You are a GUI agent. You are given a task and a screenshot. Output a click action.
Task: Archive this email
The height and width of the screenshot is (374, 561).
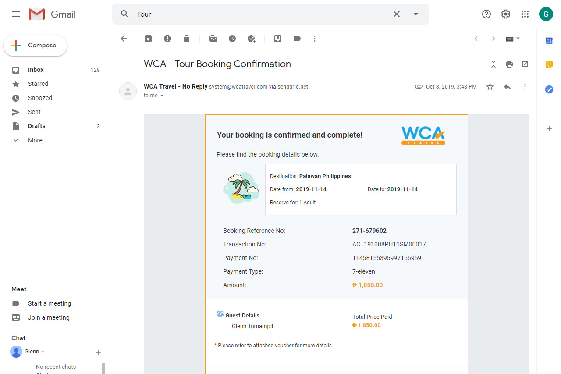[148, 39]
